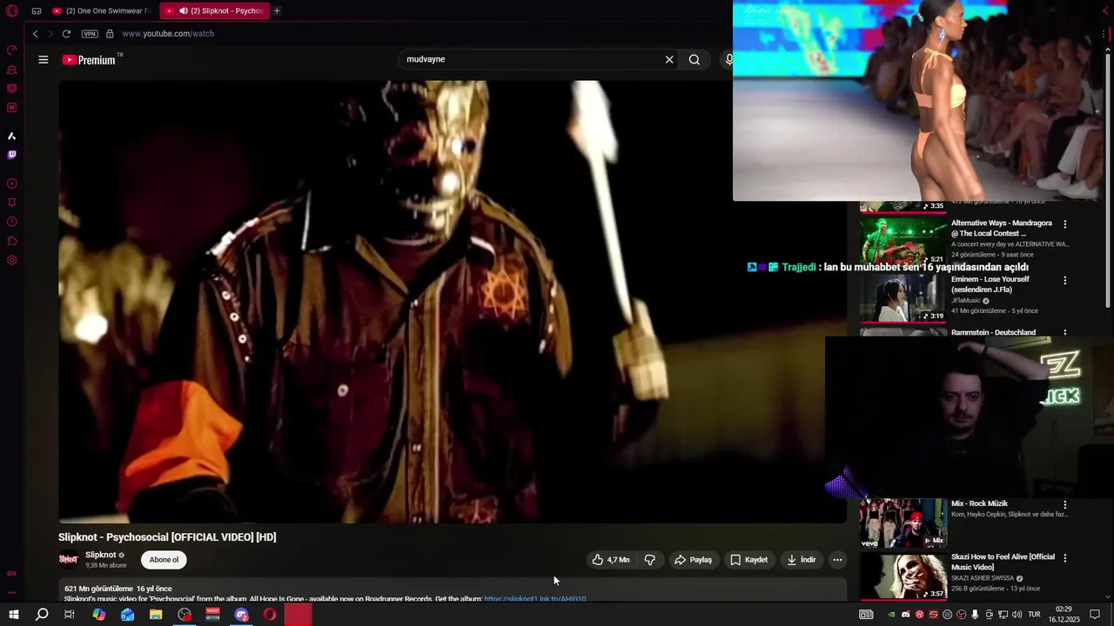This screenshot has width=1114, height=626.
Task: Open the slipknot1.lnk.to album link
Action: [535, 598]
